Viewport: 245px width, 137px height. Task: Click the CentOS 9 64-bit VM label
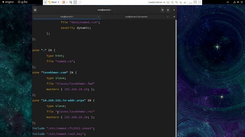(x=155, y=2)
